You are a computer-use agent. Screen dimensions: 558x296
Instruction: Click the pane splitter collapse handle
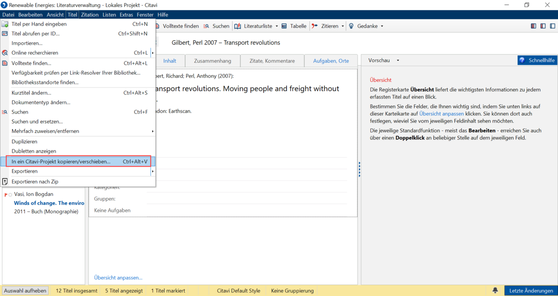[359, 170]
